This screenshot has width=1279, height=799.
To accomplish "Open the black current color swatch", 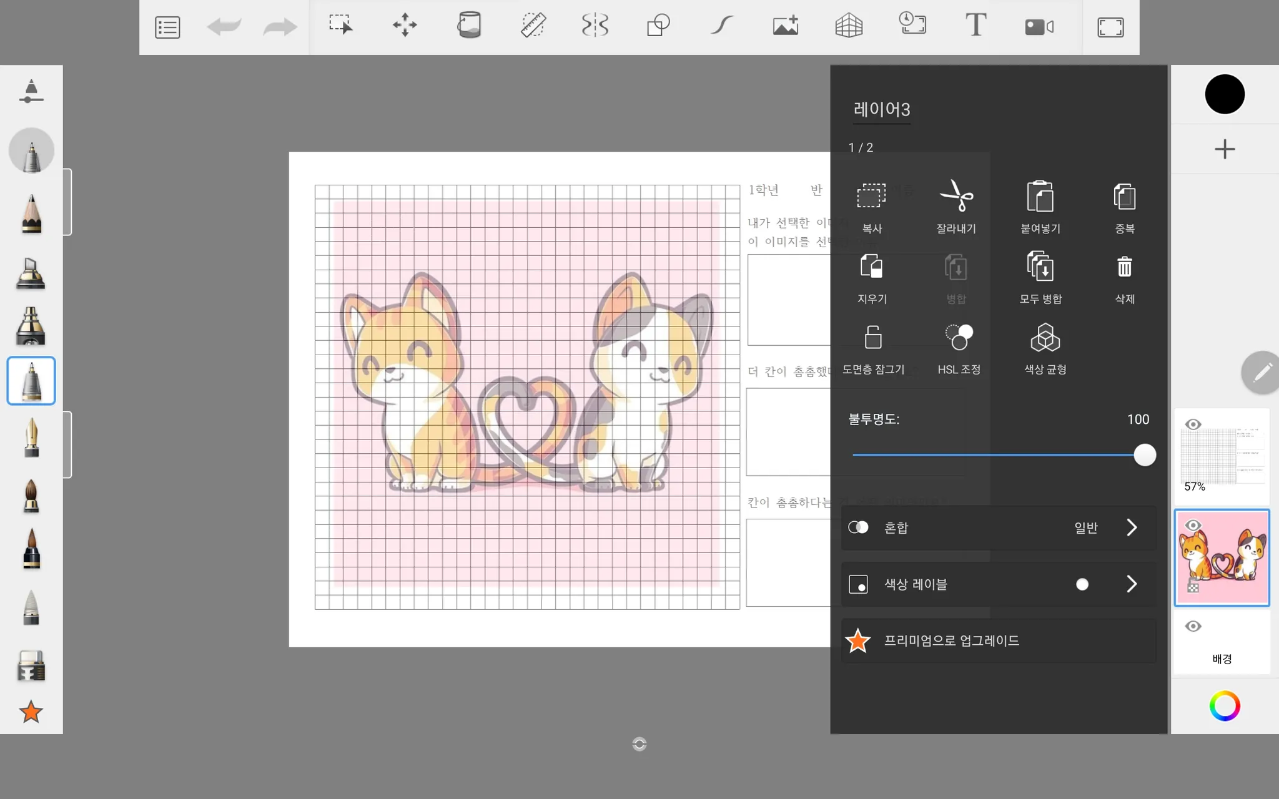I will click(1224, 94).
